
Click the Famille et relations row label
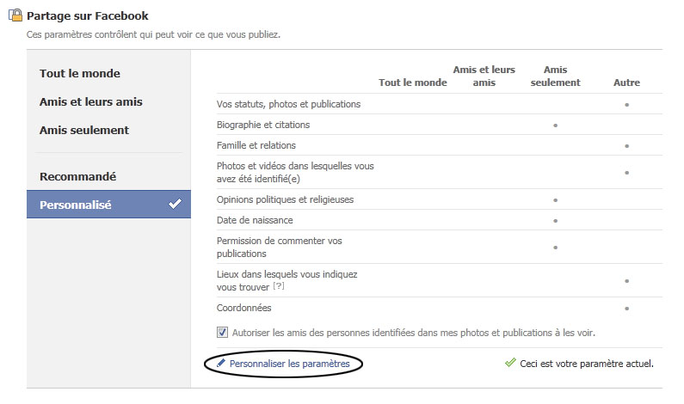[x=256, y=145]
